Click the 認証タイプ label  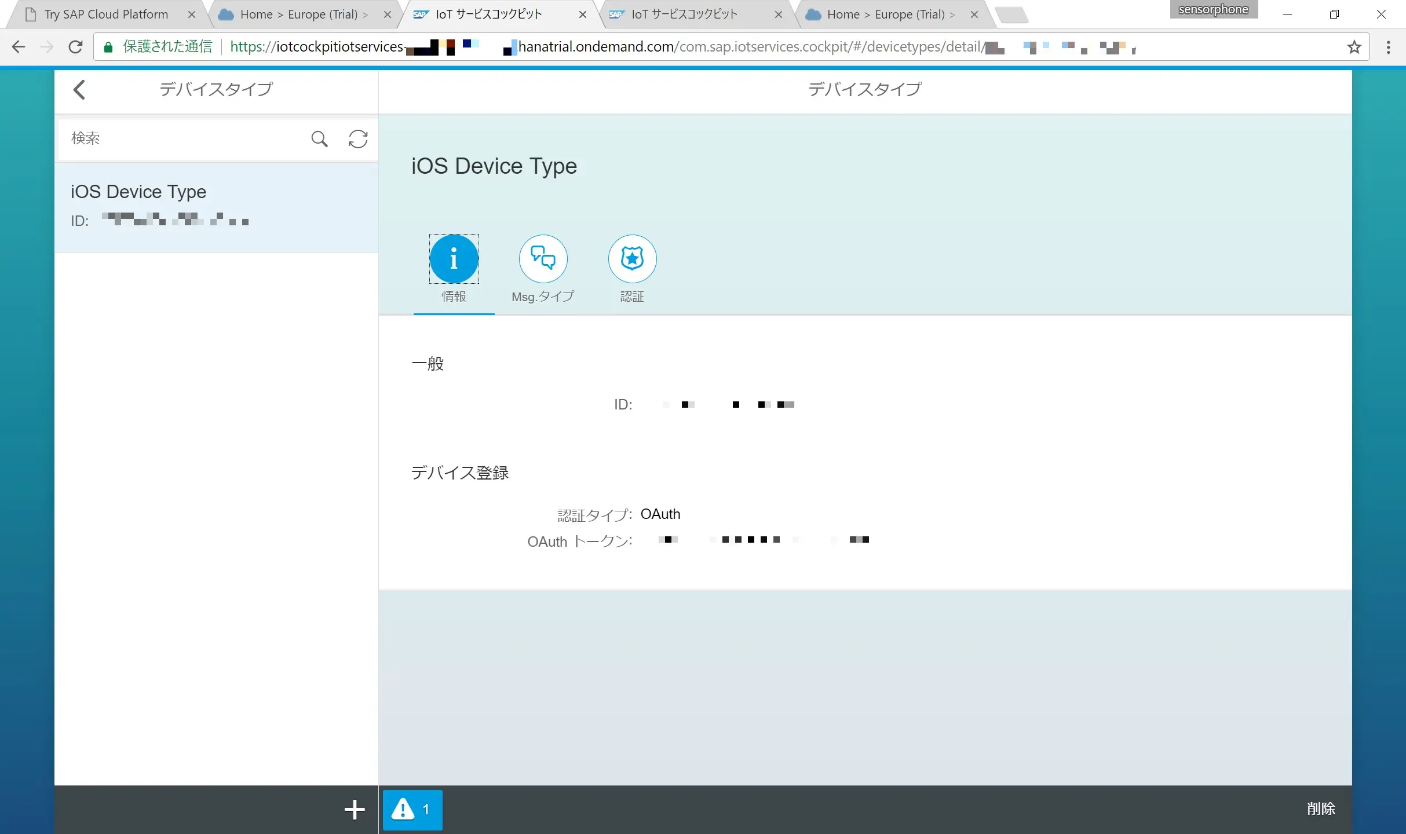[x=595, y=515]
